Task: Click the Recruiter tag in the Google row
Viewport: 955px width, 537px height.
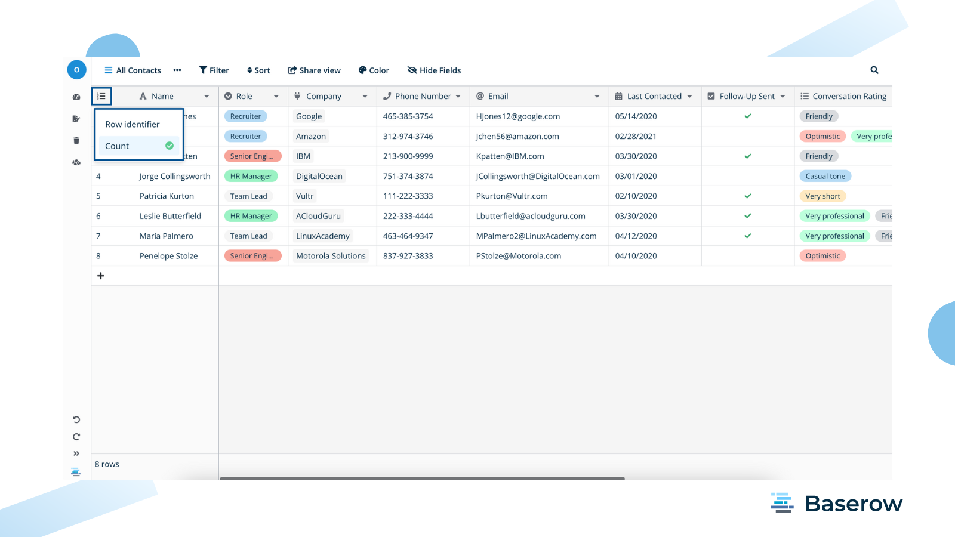Action: pyautogui.click(x=246, y=116)
